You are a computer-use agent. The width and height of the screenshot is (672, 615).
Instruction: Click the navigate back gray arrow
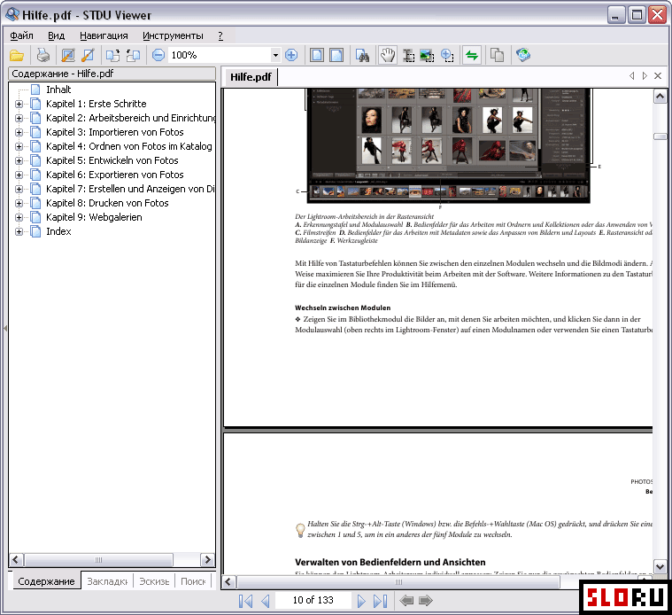pyautogui.click(x=406, y=601)
